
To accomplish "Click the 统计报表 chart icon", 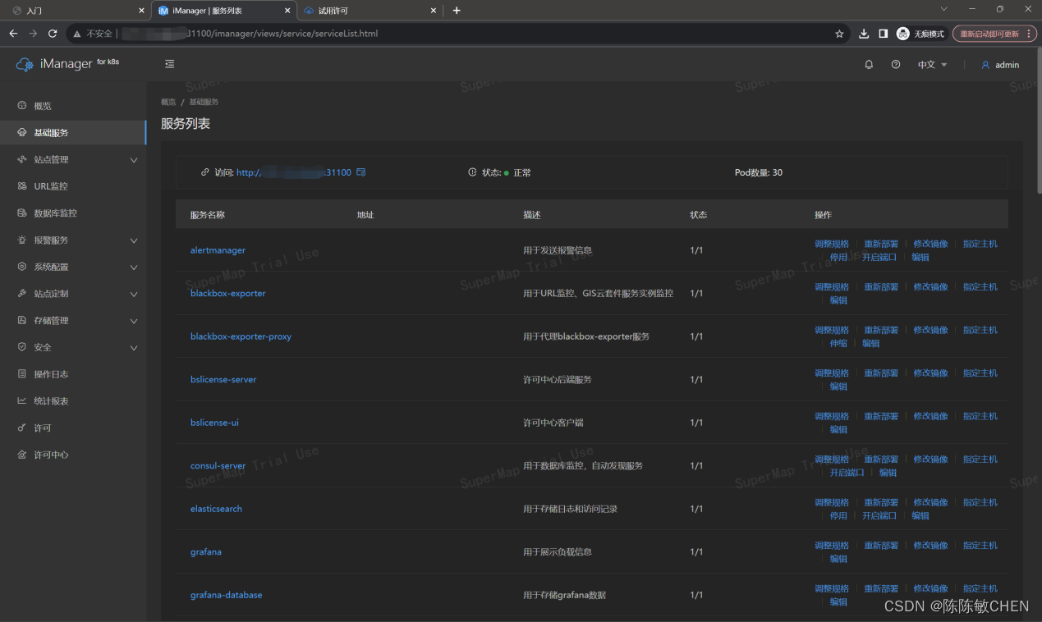I will click(22, 401).
